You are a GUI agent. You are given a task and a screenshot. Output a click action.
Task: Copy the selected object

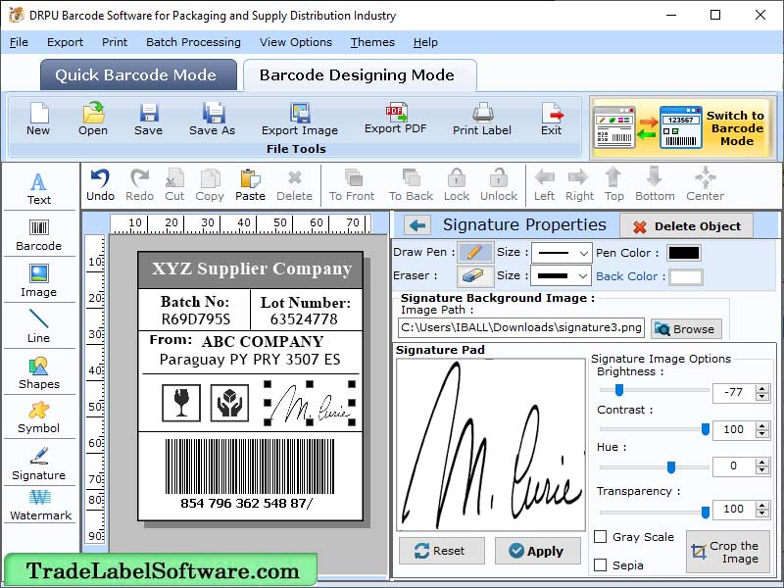[x=210, y=184]
